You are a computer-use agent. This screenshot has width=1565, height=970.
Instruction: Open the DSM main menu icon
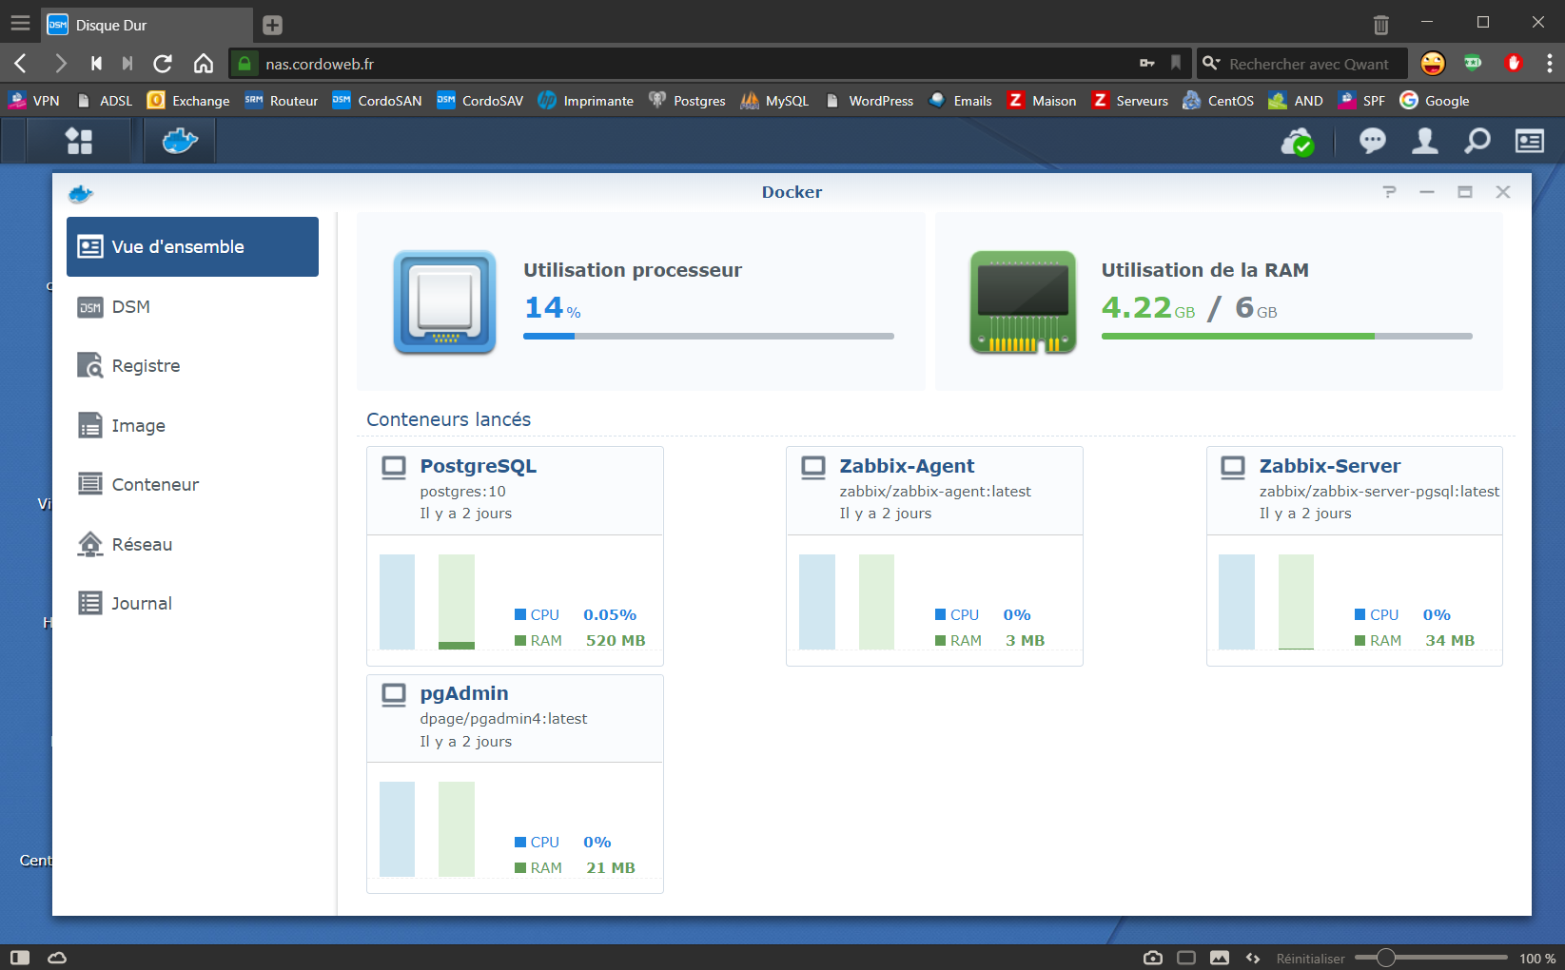coord(78,141)
